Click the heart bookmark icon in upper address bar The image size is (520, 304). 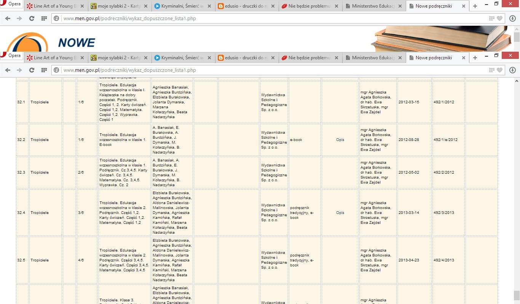(x=500, y=19)
